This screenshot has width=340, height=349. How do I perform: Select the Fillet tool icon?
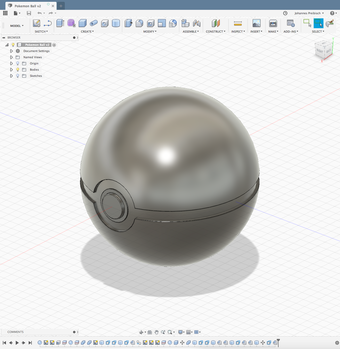point(139,23)
